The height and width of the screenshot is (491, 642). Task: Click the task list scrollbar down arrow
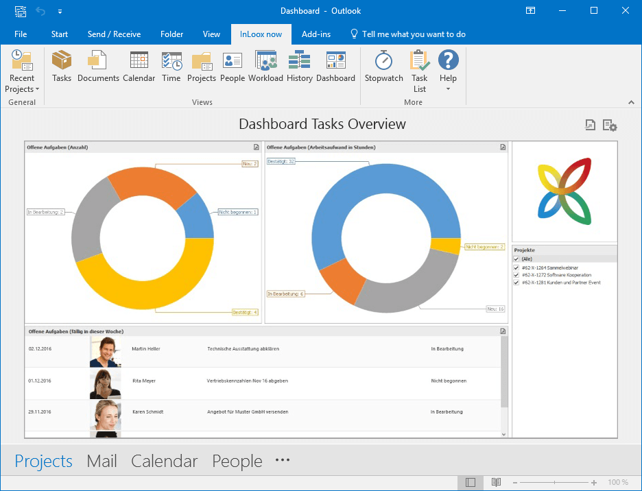tap(503, 434)
